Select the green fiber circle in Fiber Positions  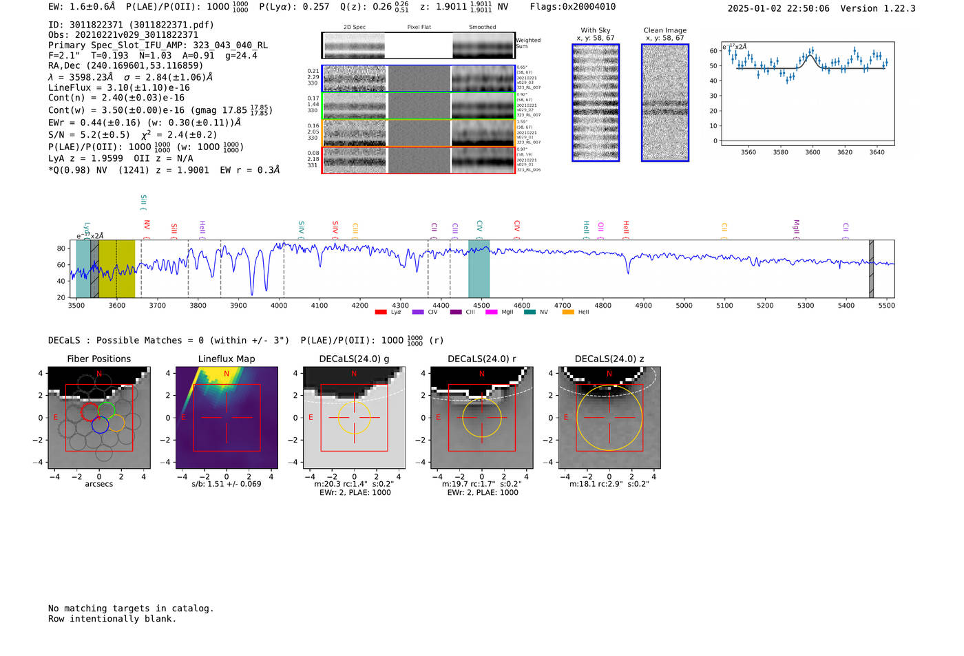click(107, 410)
